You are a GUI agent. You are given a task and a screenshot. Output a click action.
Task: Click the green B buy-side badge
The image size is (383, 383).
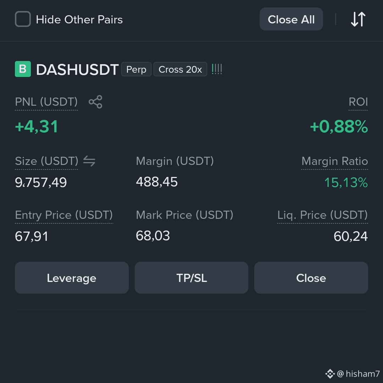tap(23, 69)
